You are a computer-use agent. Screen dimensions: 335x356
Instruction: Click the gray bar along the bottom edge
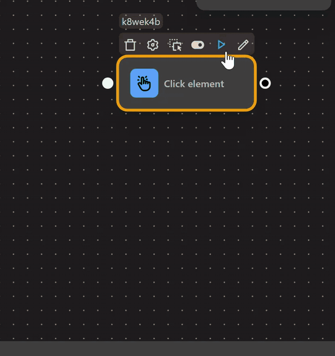click(167, 348)
